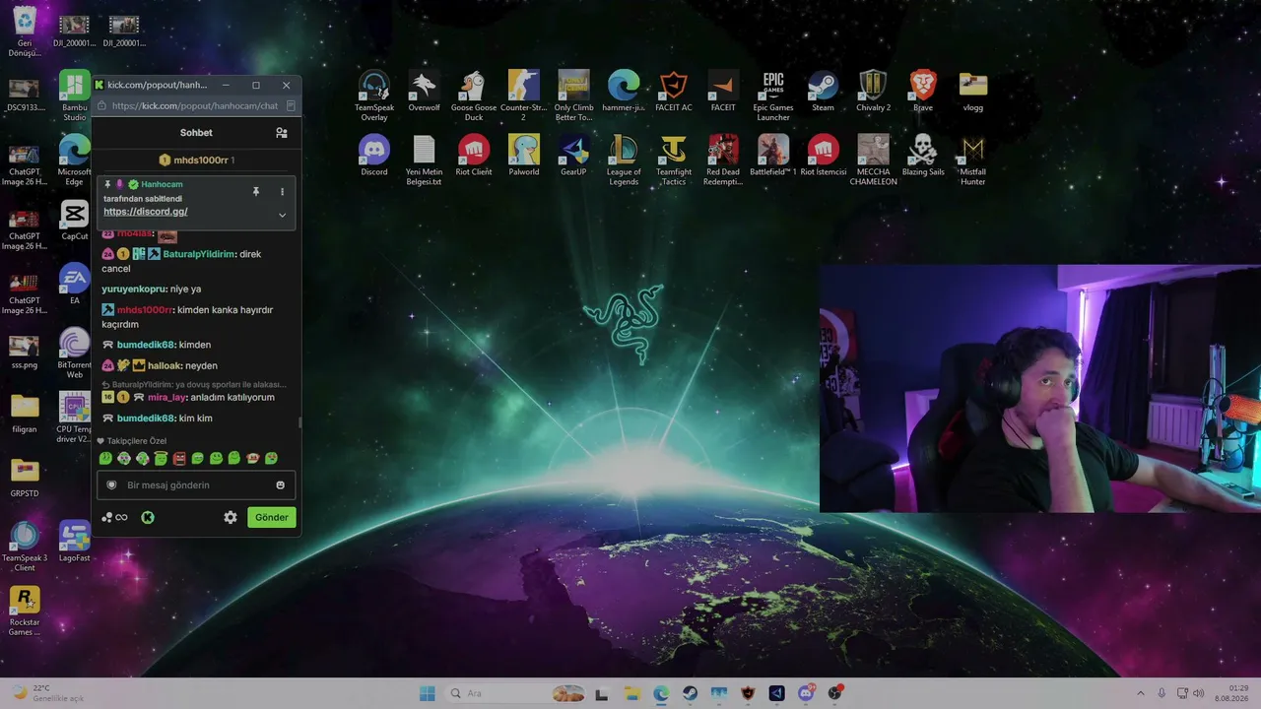Send the chat message with Gönder
Screen dimensions: 1261x709
[x=272, y=517]
